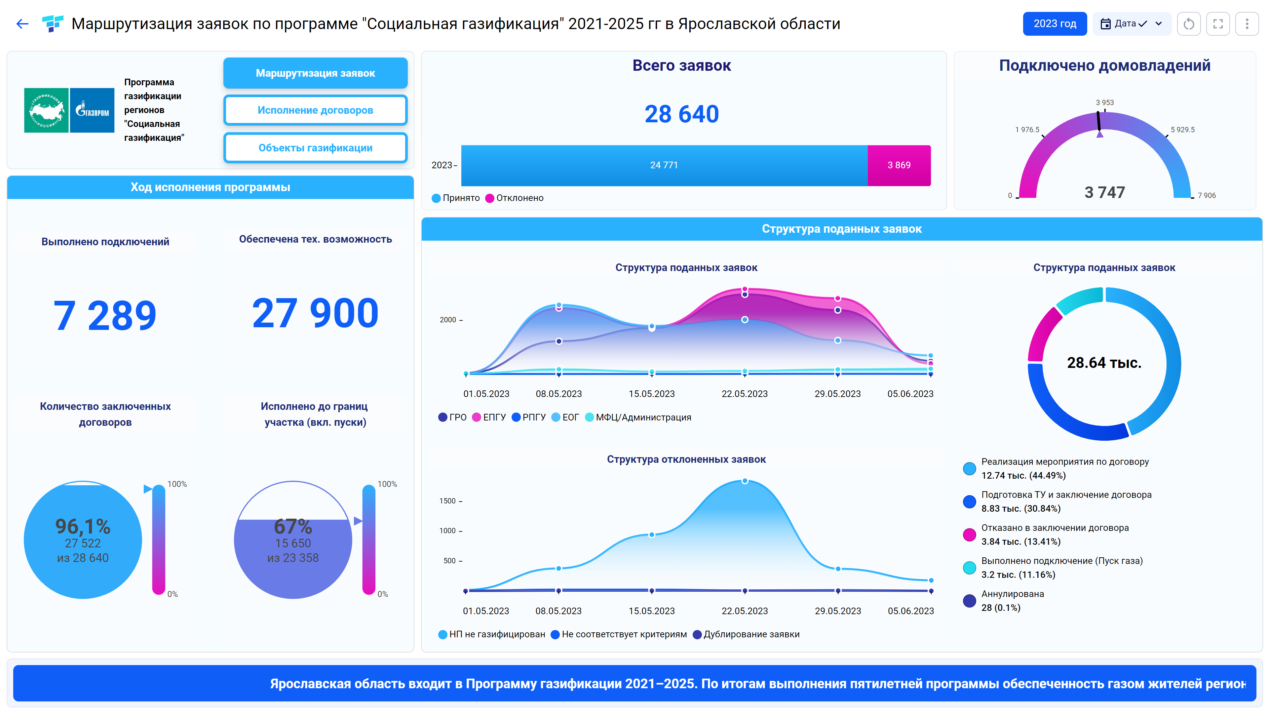This screenshot has width=1269, height=714.
Task: Open the three-dot more options menu
Action: pyautogui.click(x=1247, y=24)
